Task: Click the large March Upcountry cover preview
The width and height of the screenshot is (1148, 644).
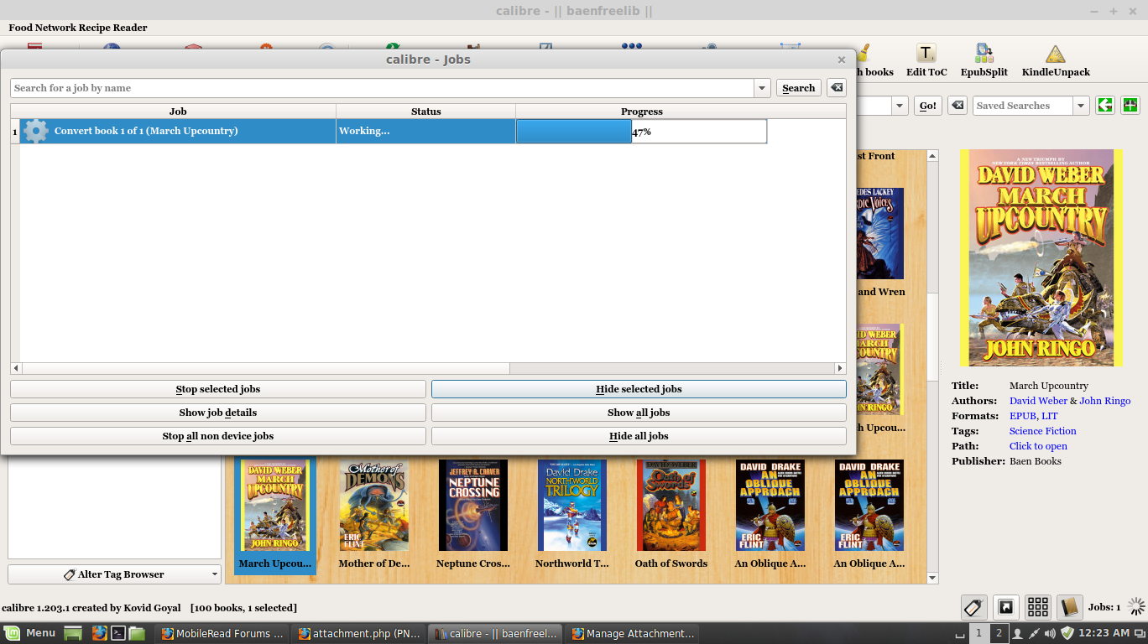Action: click(x=1041, y=258)
